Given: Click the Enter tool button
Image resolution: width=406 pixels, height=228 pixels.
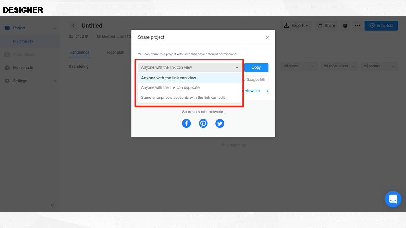Looking at the screenshot, I should 381,26.
